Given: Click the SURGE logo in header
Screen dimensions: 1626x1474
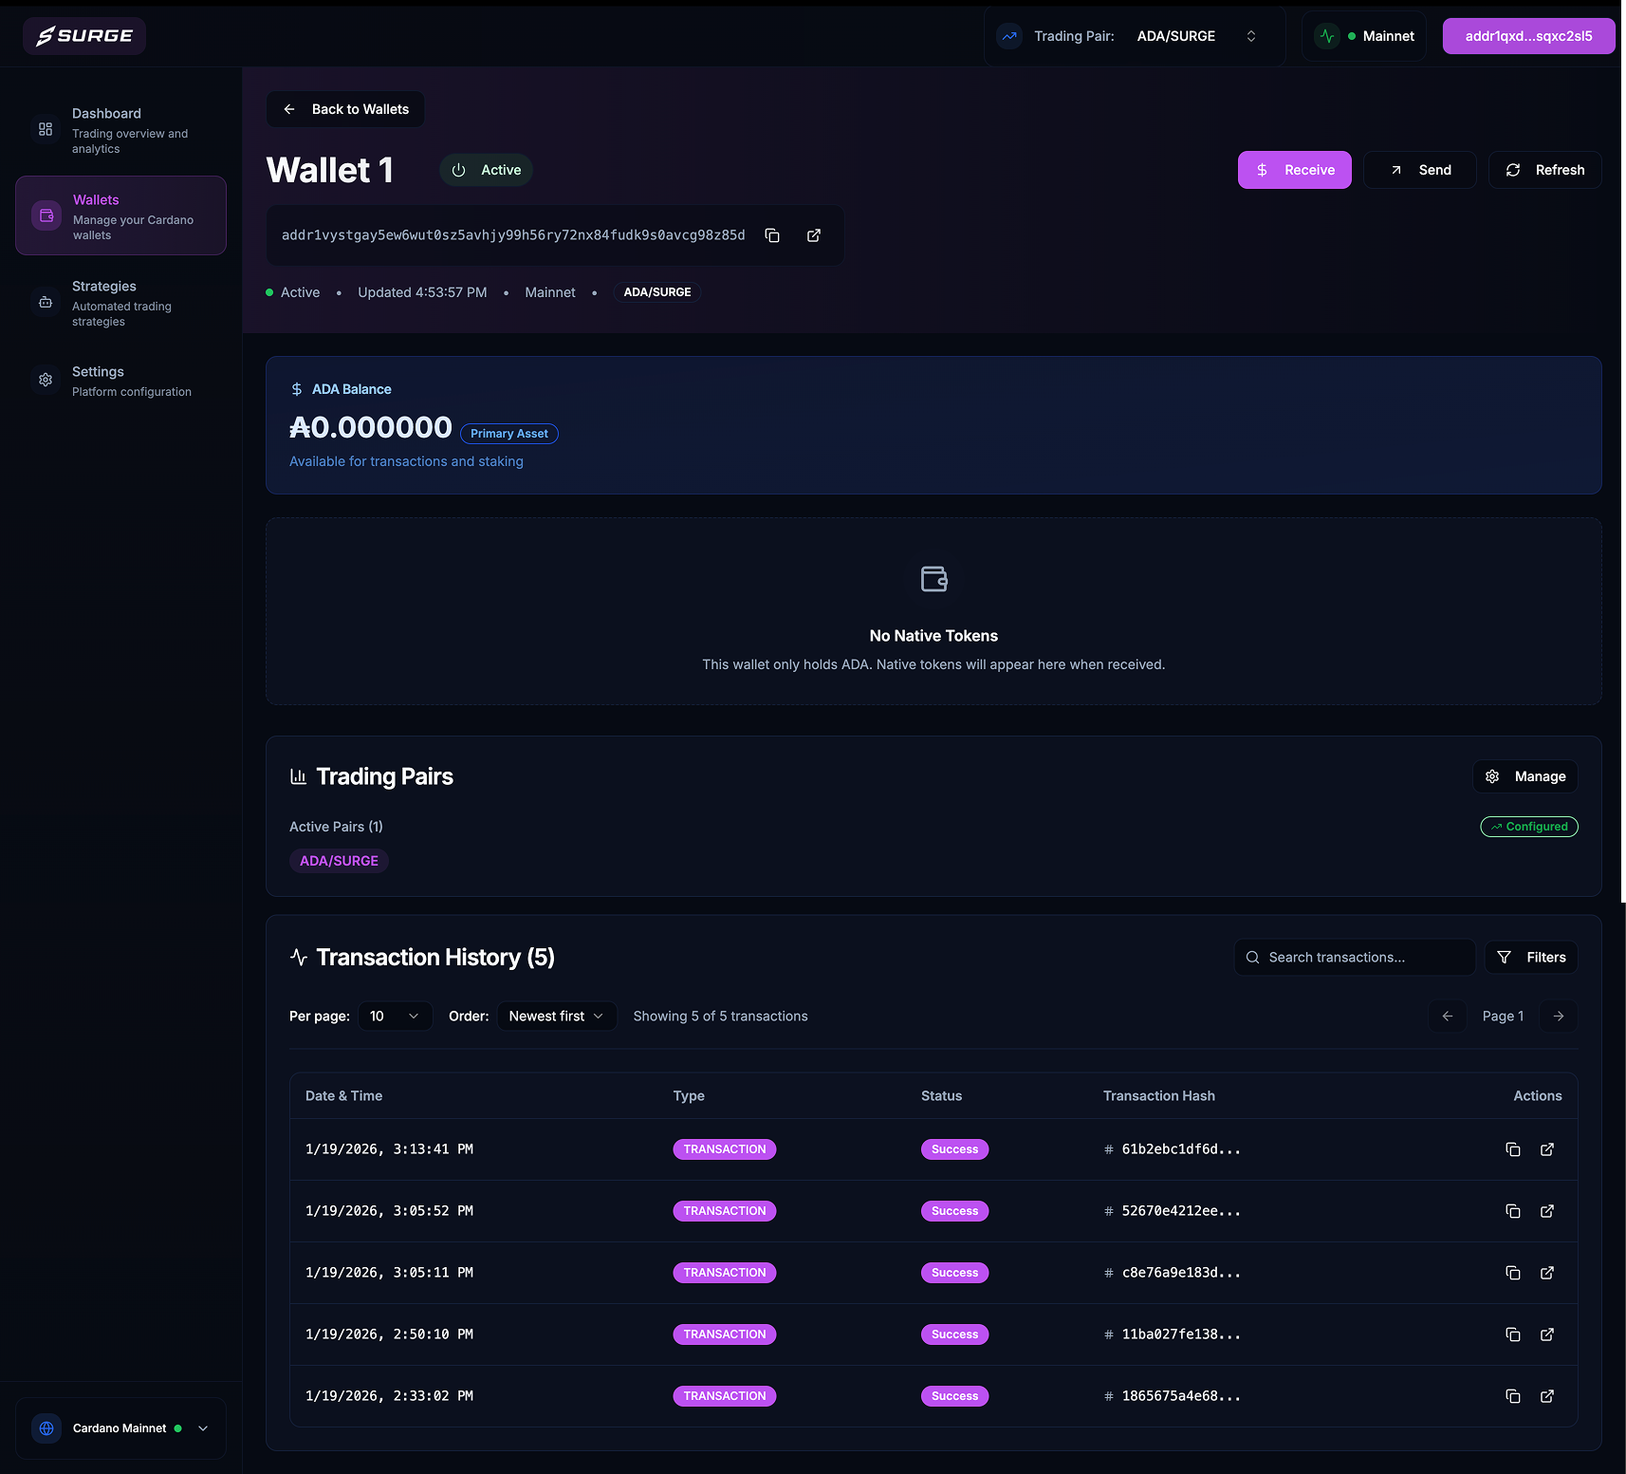Looking at the screenshot, I should pos(84,36).
